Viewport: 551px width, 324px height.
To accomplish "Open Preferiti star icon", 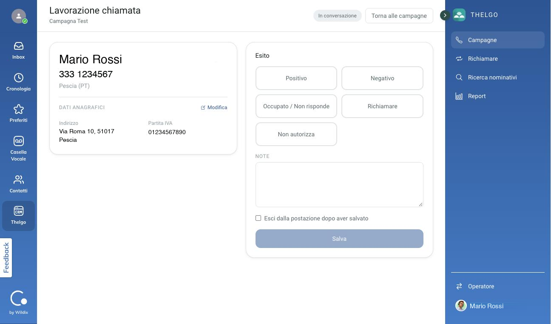I will pyautogui.click(x=18, y=109).
